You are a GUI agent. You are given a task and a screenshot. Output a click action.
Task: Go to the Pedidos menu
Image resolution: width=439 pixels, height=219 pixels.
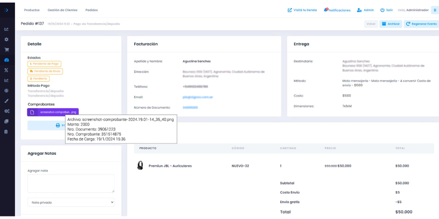pos(91,10)
